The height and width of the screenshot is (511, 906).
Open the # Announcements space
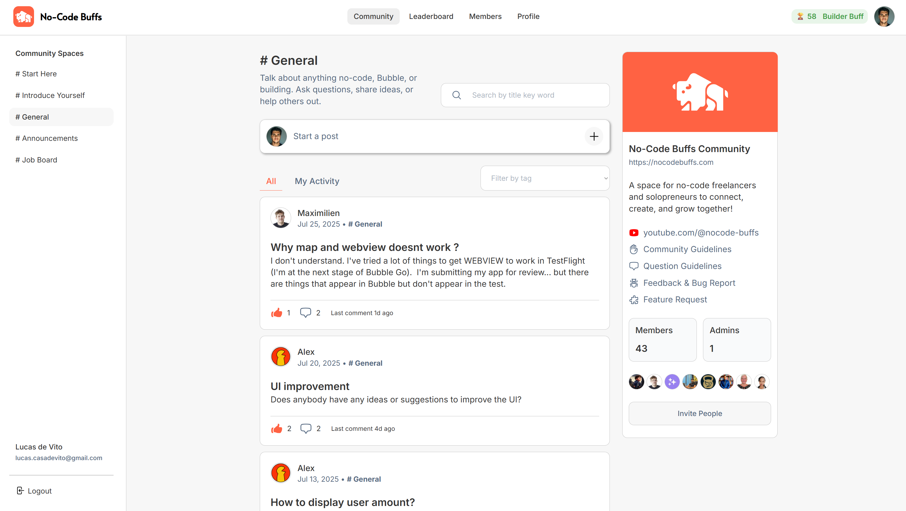(x=61, y=138)
